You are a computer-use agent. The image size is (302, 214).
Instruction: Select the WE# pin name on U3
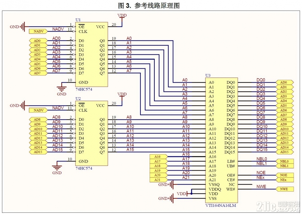[230, 189]
